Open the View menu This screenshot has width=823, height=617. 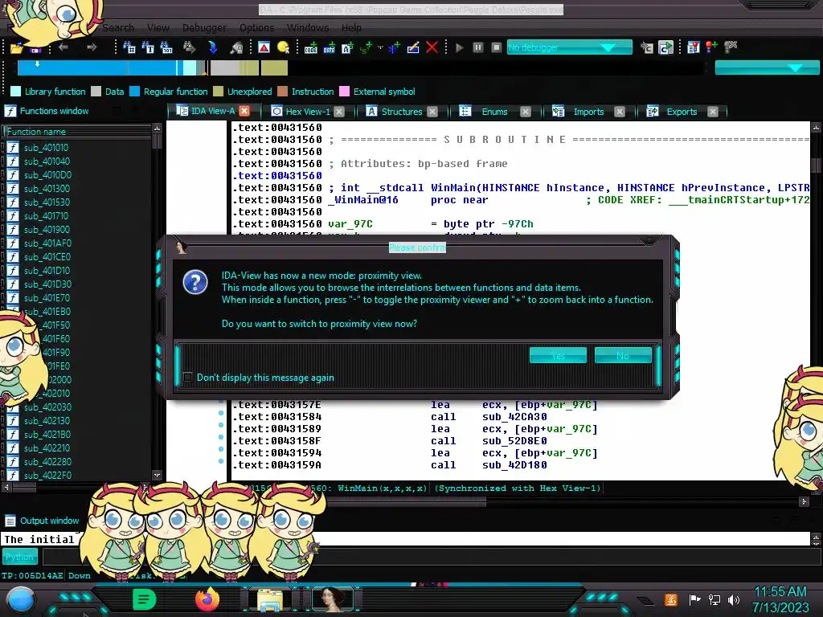coord(158,28)
